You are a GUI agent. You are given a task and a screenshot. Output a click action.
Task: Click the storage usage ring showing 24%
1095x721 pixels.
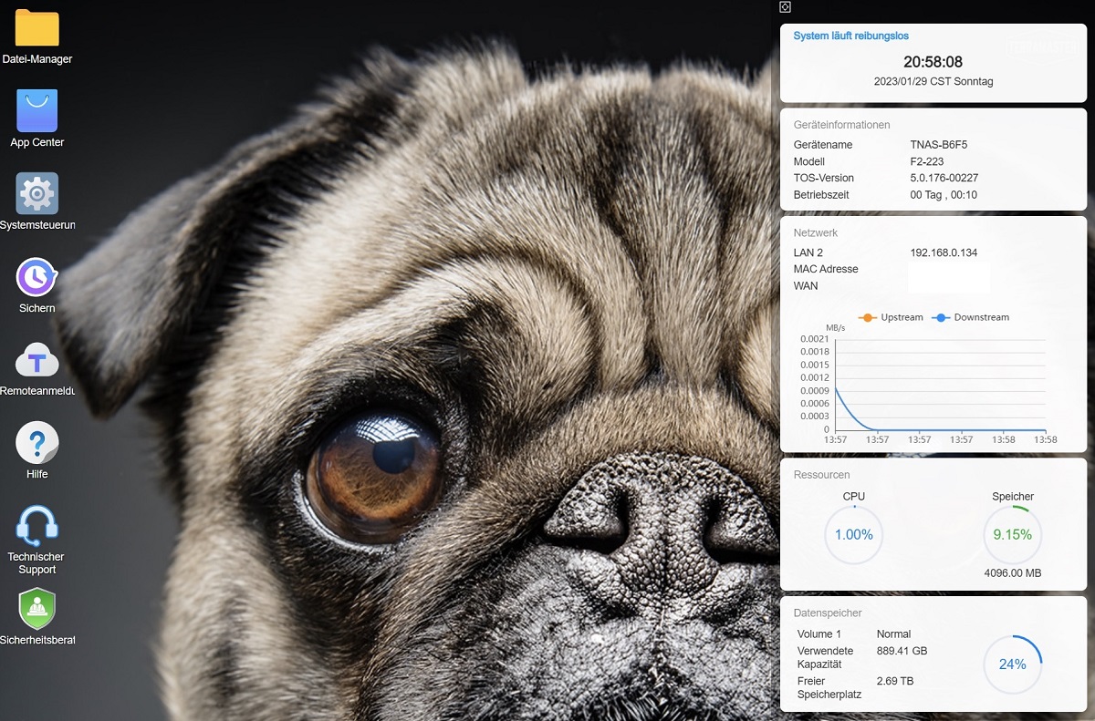click(x=1013, y=664)
